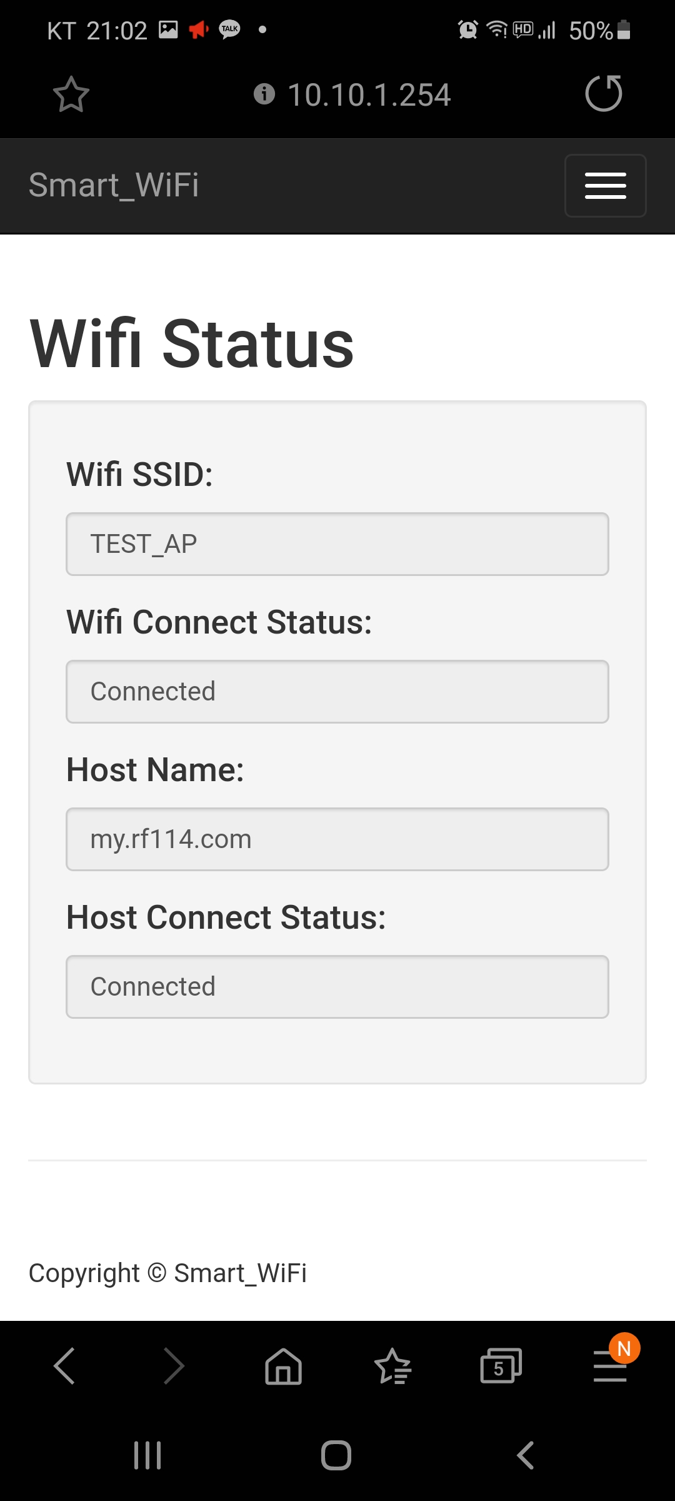Image resolution: width=675 pixels, height=1501 pixels.
Task: Tap the site info icon beside address
Action: click(264, 94)
